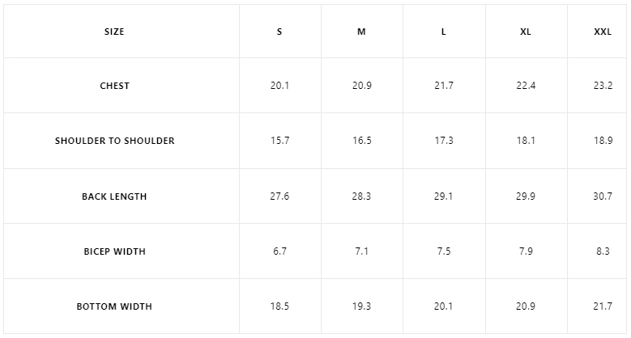
Task: Select back length value 27.6 for S
Action: coord(279,196)
